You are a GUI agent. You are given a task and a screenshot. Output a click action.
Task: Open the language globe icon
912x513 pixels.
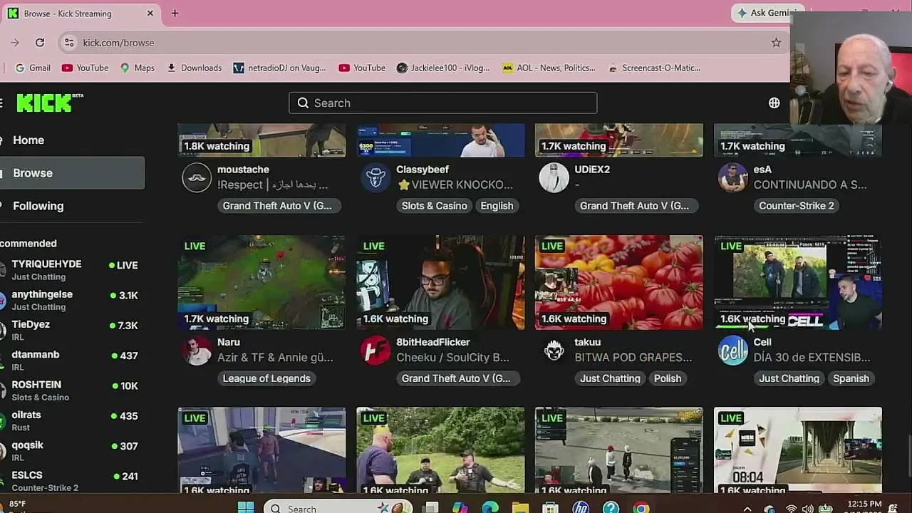(774, 103)
